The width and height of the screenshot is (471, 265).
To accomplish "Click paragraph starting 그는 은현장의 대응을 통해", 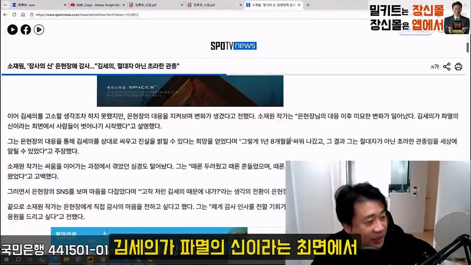I will (x=232, y=146).
